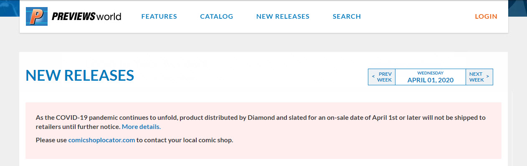Go to the Next Week releases
Screen dimensions: 527x166
pos(479,77)
